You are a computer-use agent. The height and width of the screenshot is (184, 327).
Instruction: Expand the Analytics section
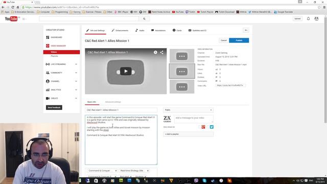pyautogui.click(x=61, y=90)
